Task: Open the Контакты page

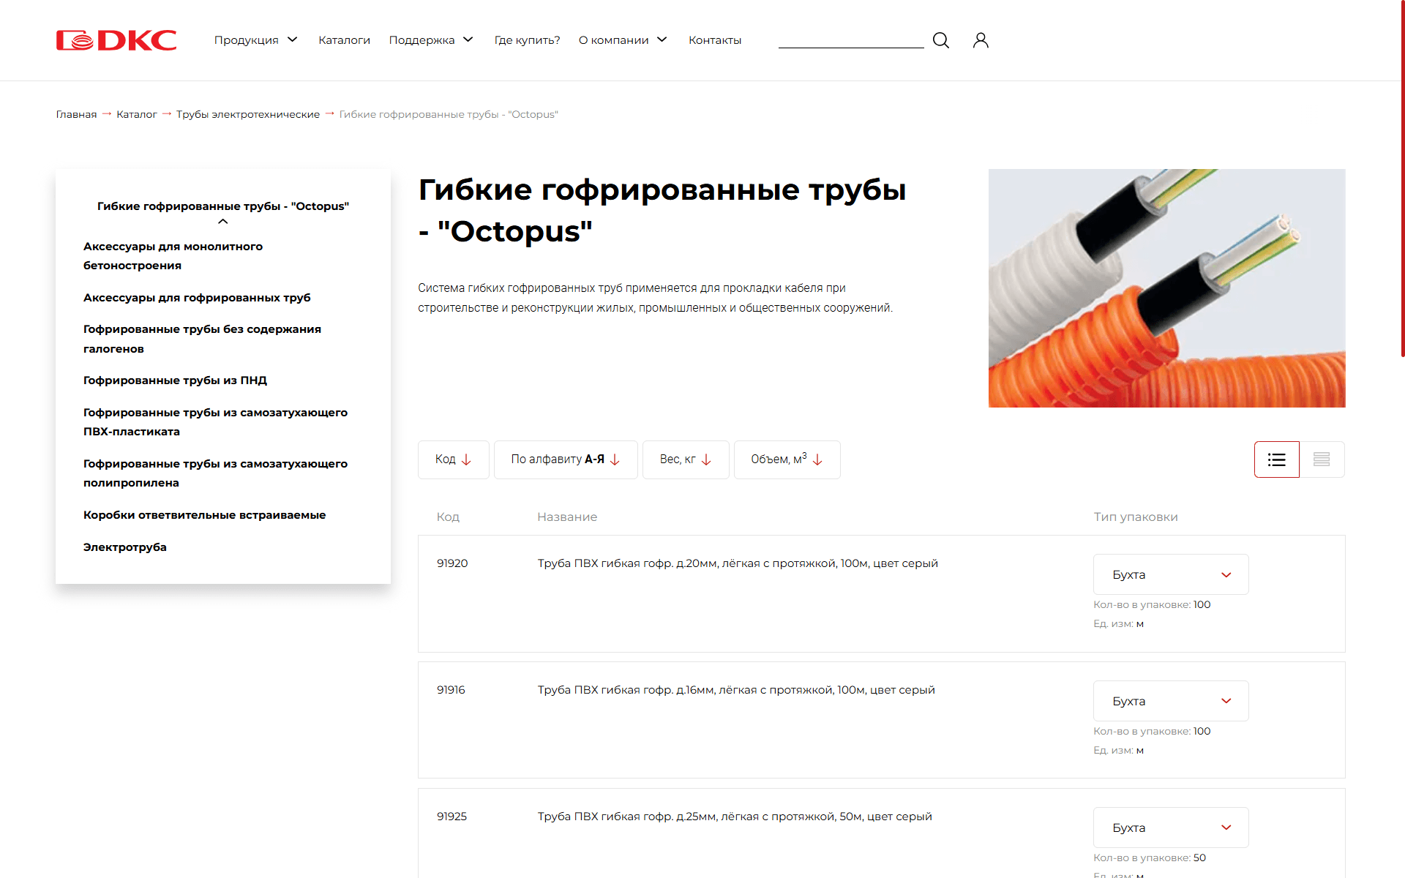Action: coord(715,40)
